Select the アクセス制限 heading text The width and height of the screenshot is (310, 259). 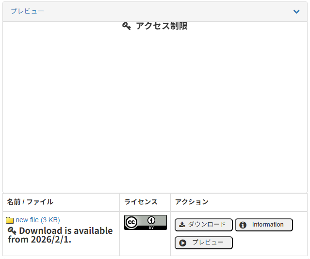click(x=162, y=26)
